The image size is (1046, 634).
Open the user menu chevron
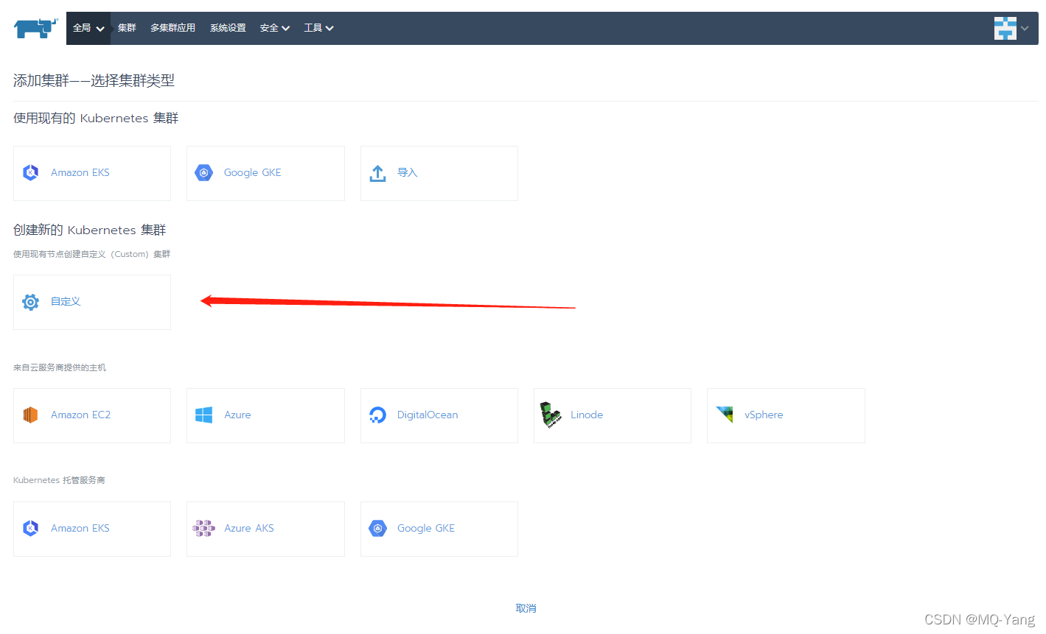coord(1025,29)
